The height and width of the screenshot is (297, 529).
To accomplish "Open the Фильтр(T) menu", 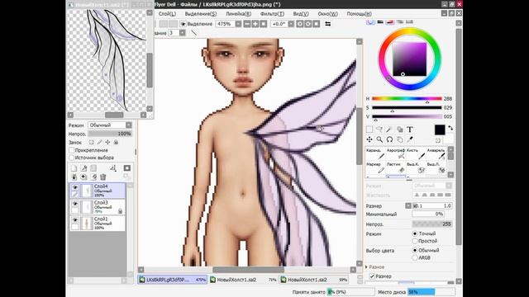I will (272, 14).
